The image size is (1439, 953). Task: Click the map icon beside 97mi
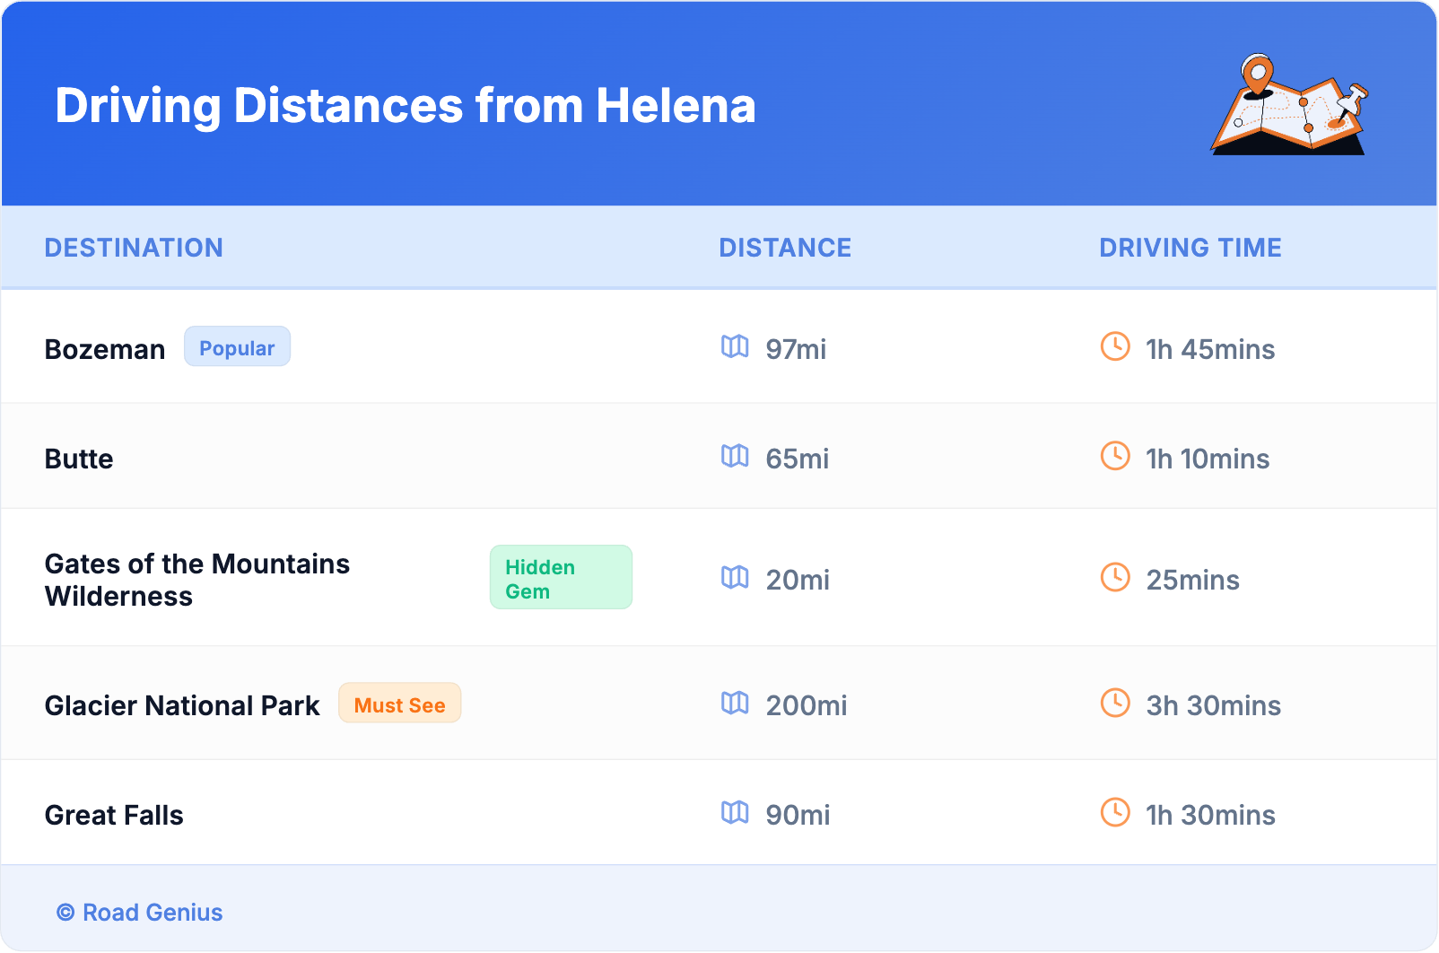735,346
